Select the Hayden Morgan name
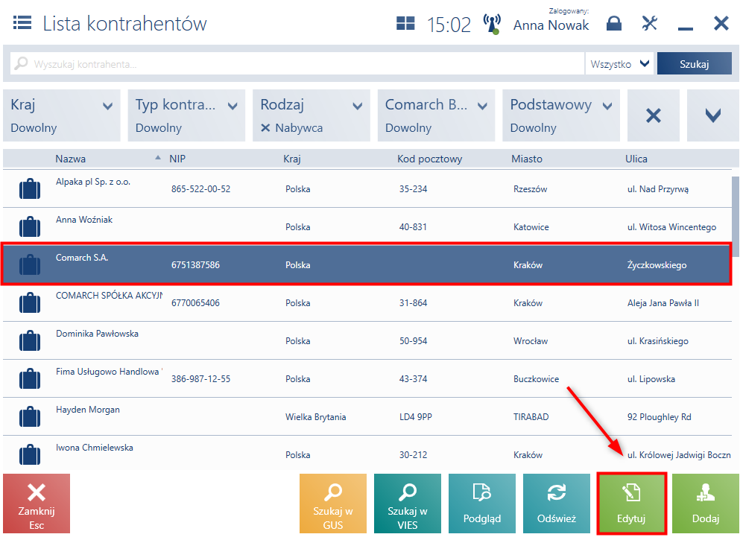This screenshot has width=743, height=540. [x=88, y=409]
